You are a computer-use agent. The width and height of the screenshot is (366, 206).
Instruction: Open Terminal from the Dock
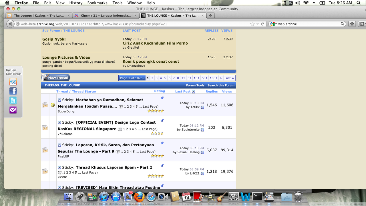click(257, 197)
